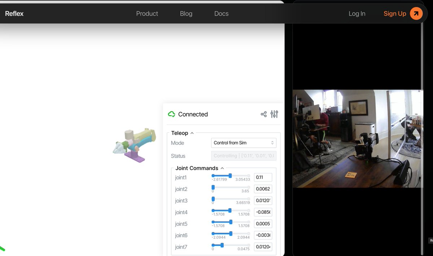Click the vertical scrollbar of the camera panel

click(x=422, y=139)
